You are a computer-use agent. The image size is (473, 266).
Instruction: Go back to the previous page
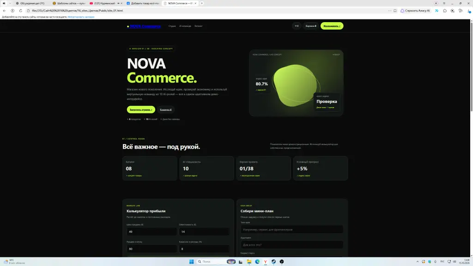4,11
